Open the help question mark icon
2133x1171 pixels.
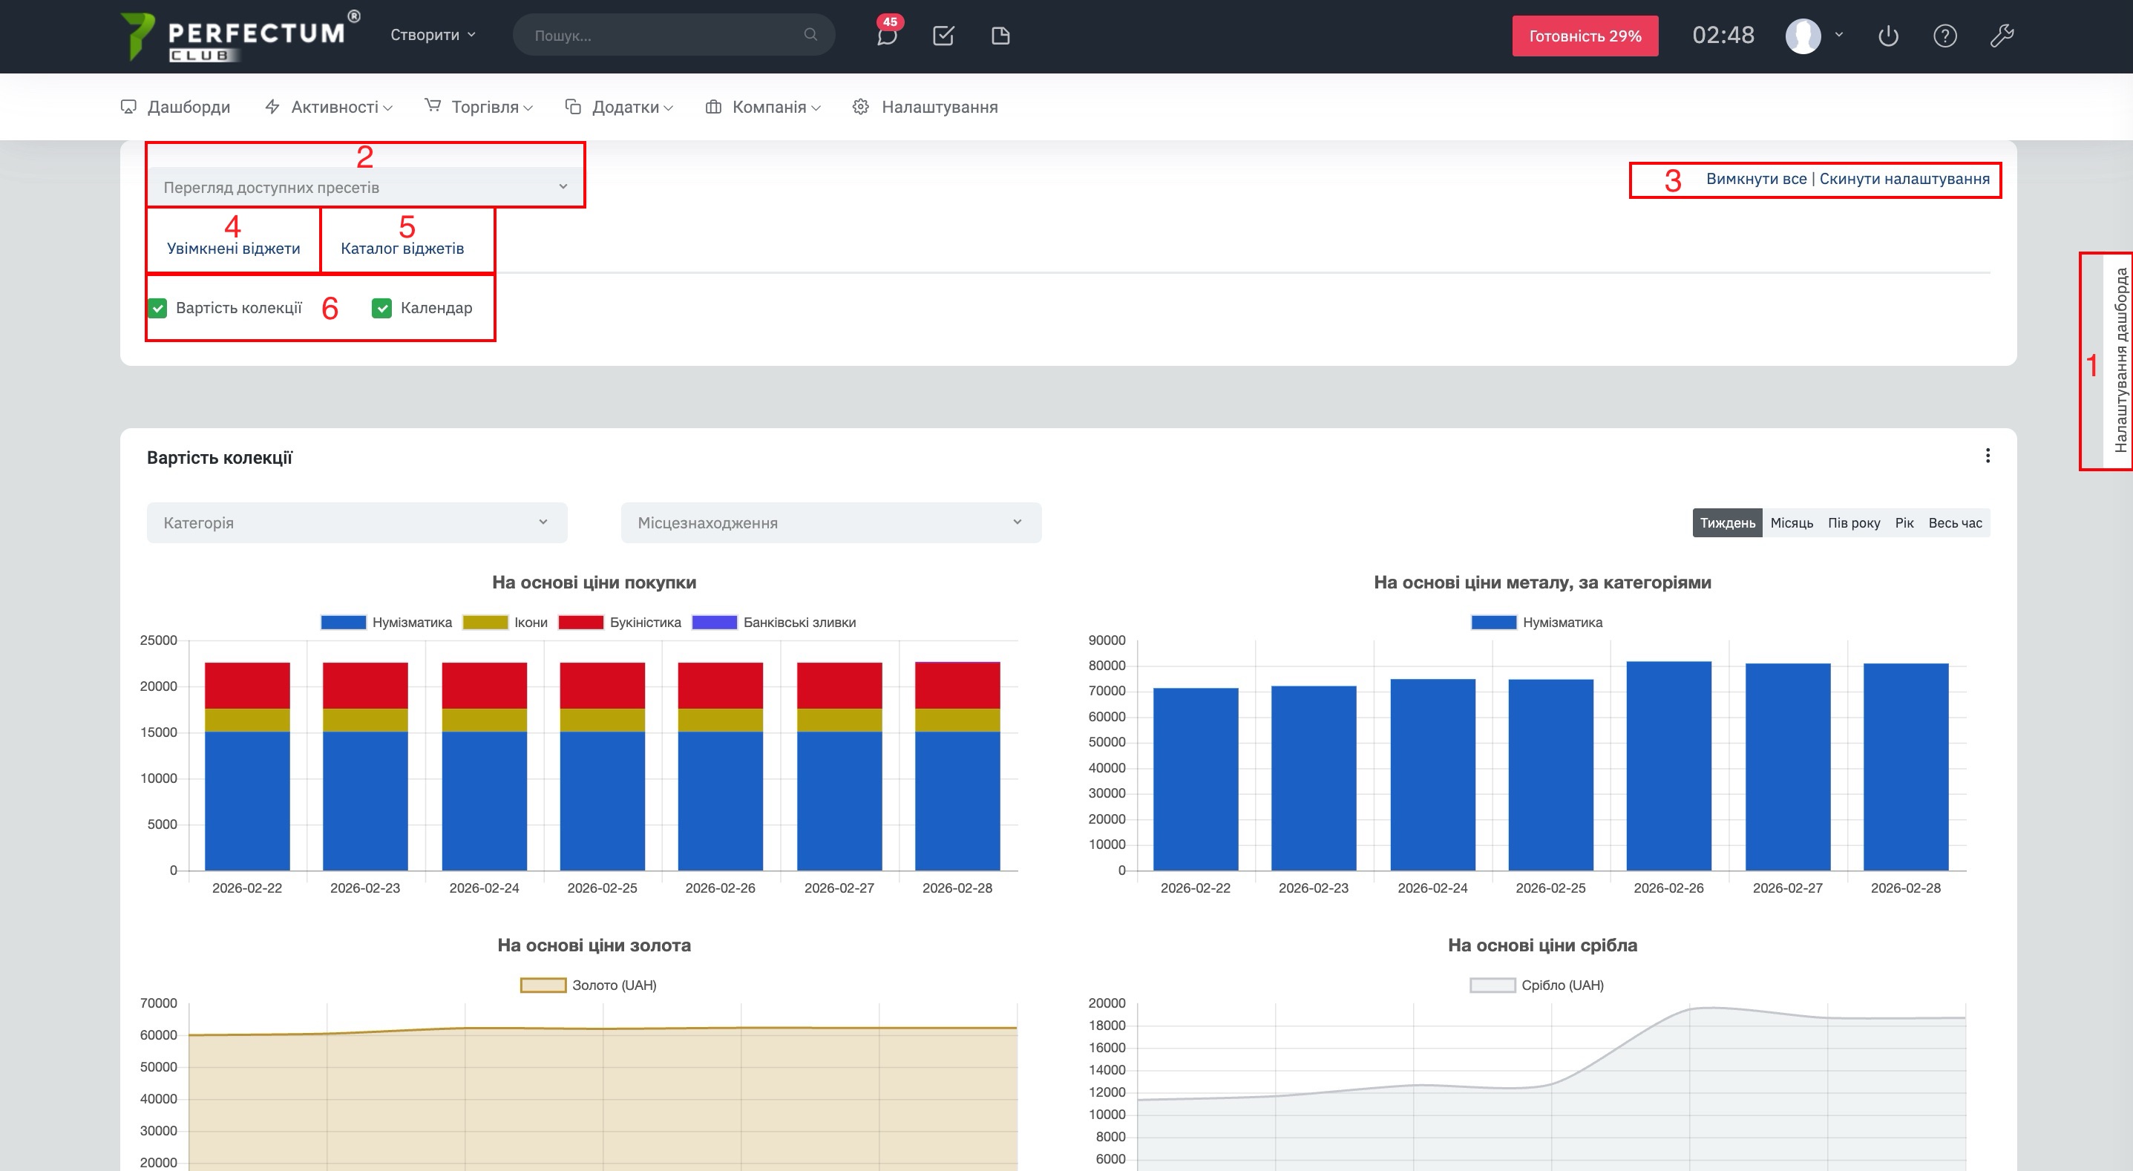1944,36
